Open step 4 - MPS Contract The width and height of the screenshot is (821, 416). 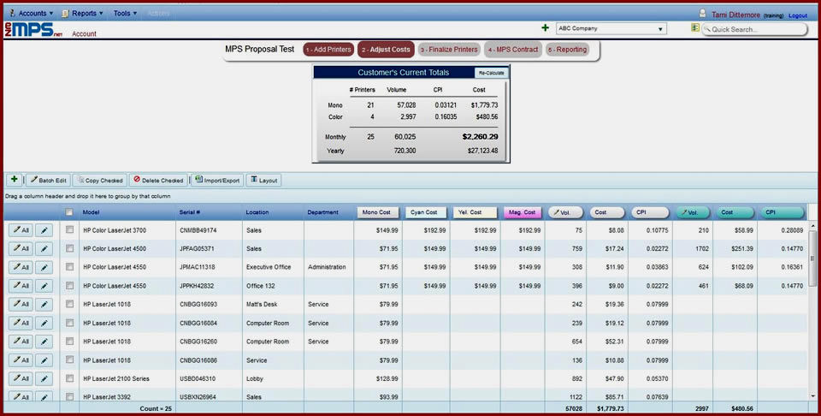tap(513, 50)
